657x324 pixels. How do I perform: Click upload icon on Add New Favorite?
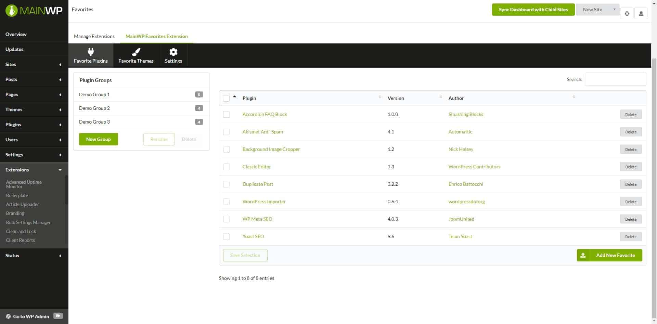(583, 255)
